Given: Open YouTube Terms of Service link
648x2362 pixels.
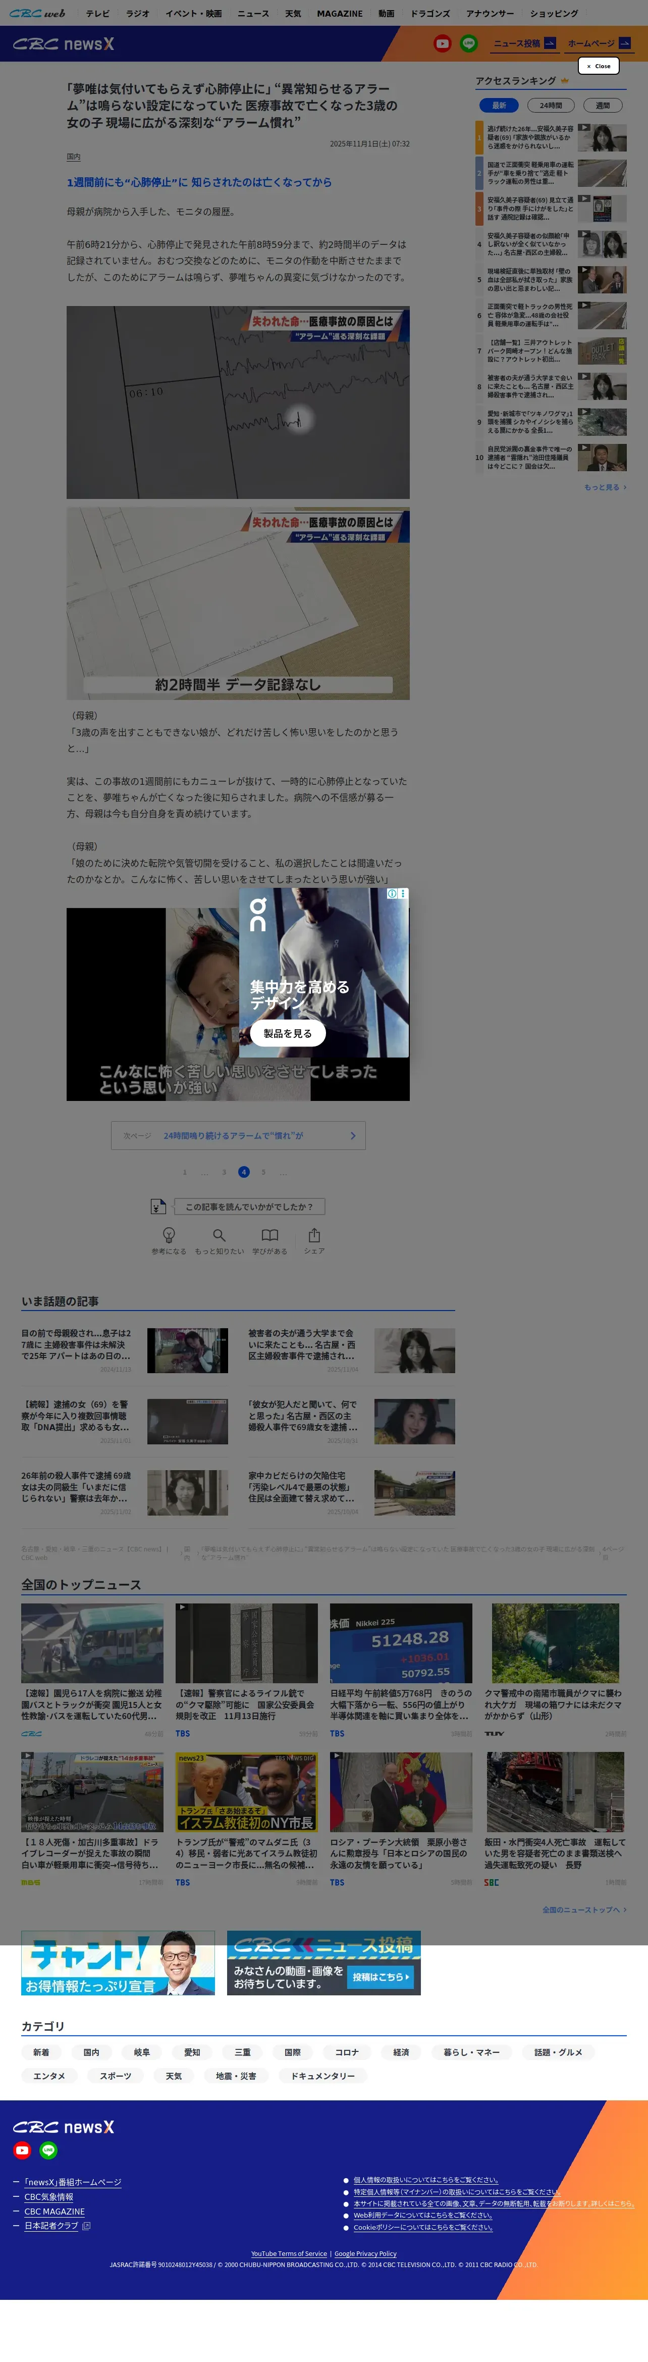Looking at the screenshot, I should pos(289,2253).
